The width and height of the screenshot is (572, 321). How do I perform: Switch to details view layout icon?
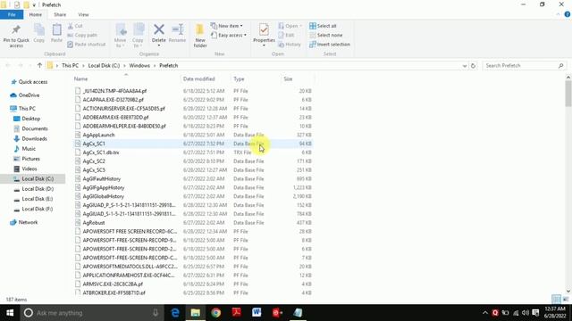[556, 300]
